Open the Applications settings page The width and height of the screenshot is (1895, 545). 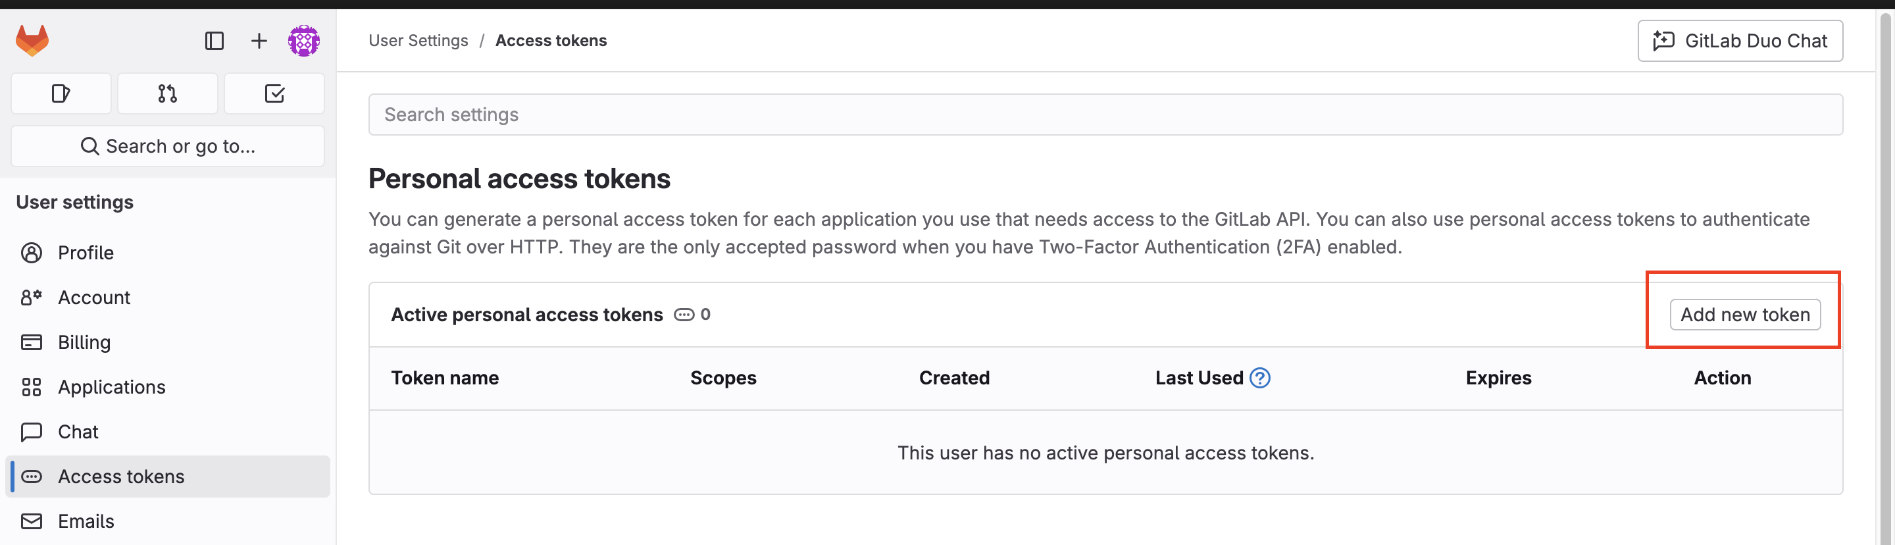[111, 387]
